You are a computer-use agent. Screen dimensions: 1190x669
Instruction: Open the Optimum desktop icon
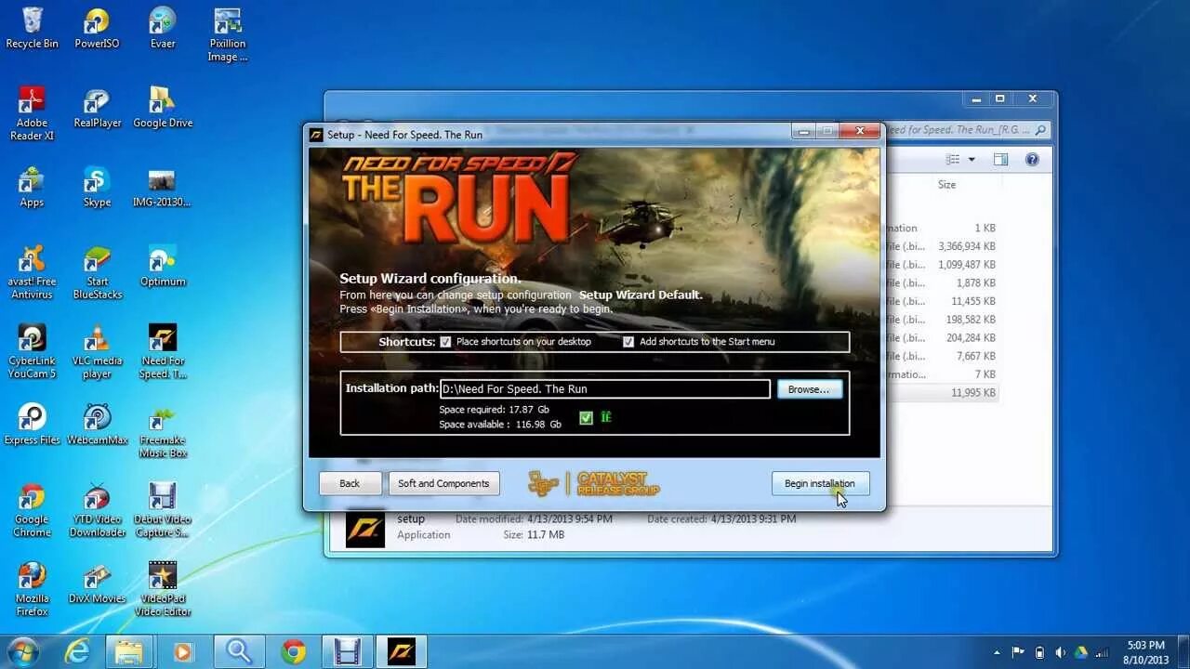tap(163, 266)
